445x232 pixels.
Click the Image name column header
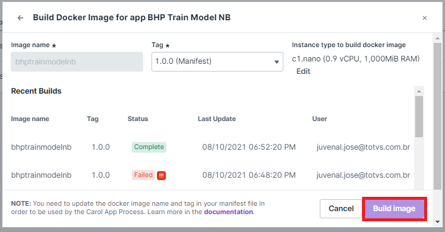30,119
